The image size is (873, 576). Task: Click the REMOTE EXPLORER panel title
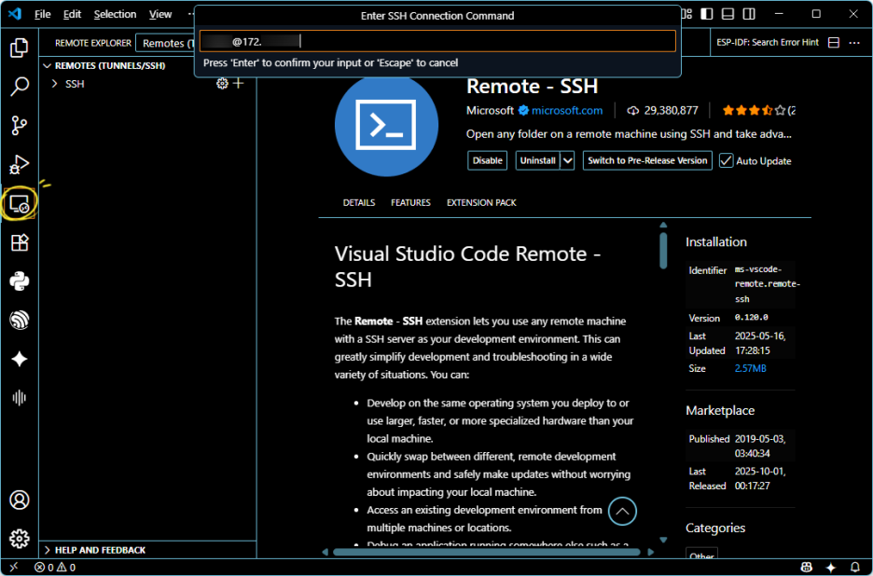93,43
